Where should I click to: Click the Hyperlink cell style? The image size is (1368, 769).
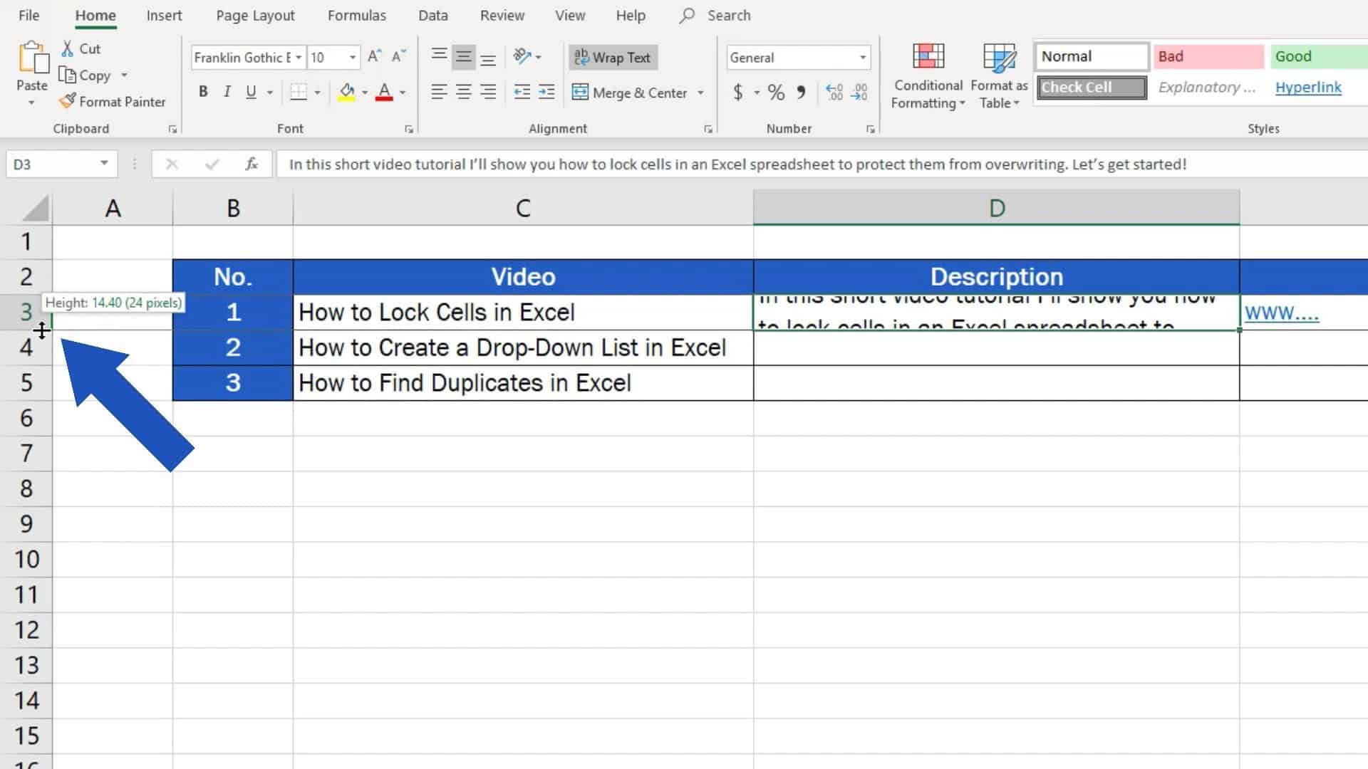pyautogui.click(x=1309, y=87)
